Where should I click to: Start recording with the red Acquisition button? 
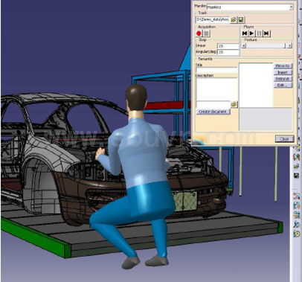199,33
